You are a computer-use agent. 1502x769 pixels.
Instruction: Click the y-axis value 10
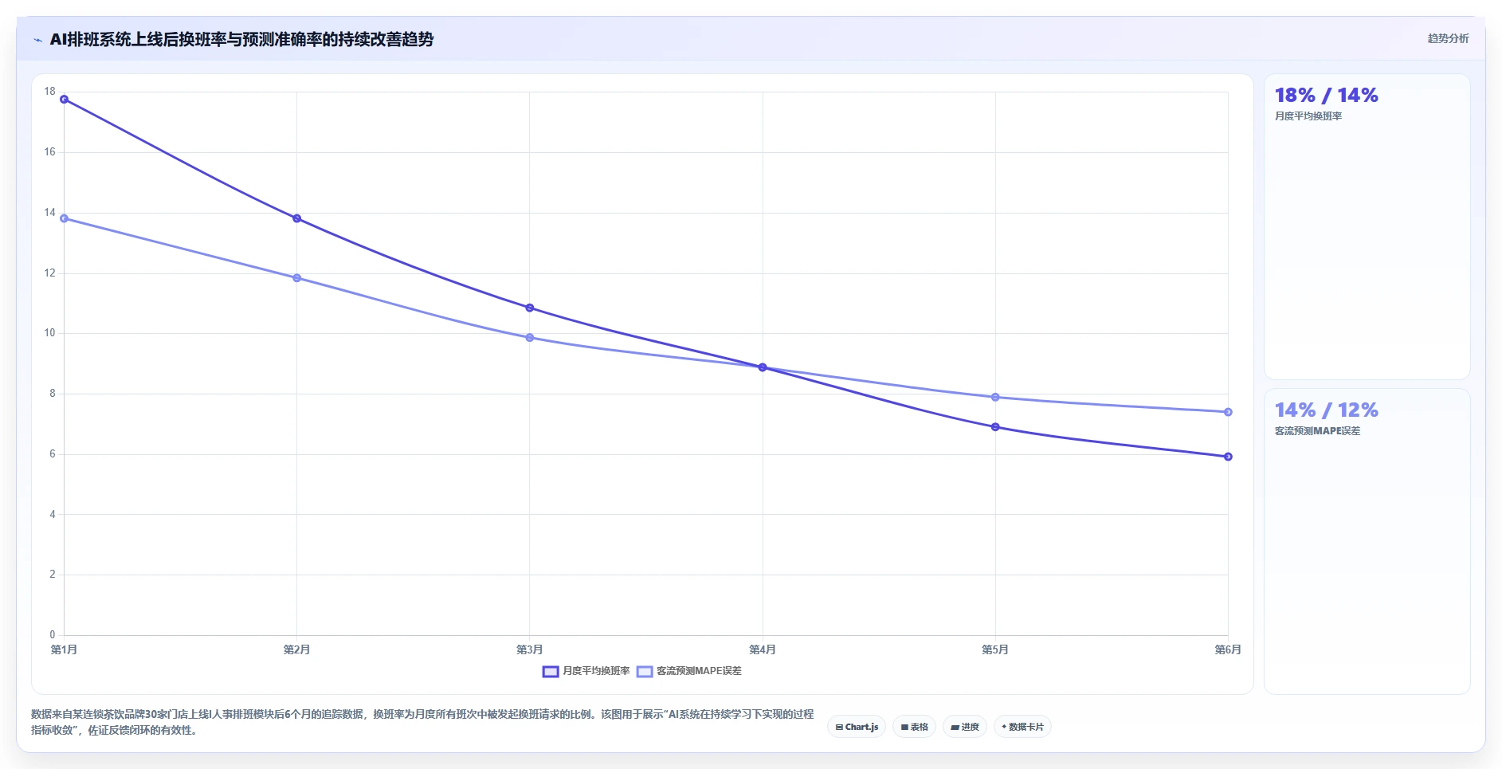pos(49,333)
